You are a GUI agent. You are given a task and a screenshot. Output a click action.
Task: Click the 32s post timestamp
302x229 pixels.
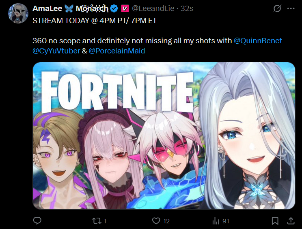click(x=186, y=8)
